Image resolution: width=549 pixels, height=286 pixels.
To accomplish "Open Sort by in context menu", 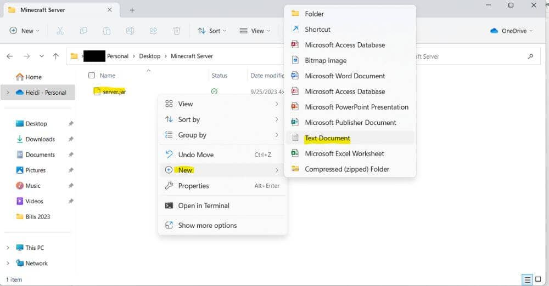I will (222, 119).
